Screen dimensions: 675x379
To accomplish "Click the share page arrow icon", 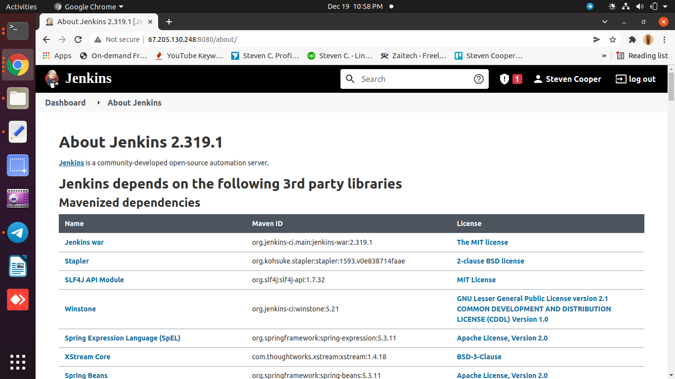I will coord(596,39).
